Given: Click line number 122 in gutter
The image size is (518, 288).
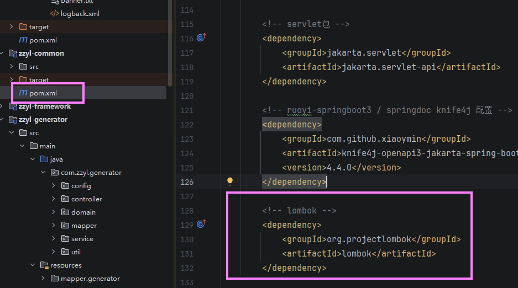Looking at the screenshot, I should [x=187, y=125].
